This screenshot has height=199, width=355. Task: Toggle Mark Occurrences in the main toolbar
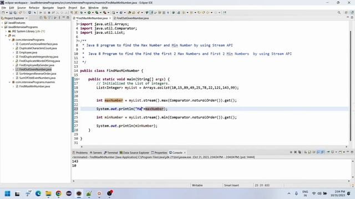[x=151, y=13]
